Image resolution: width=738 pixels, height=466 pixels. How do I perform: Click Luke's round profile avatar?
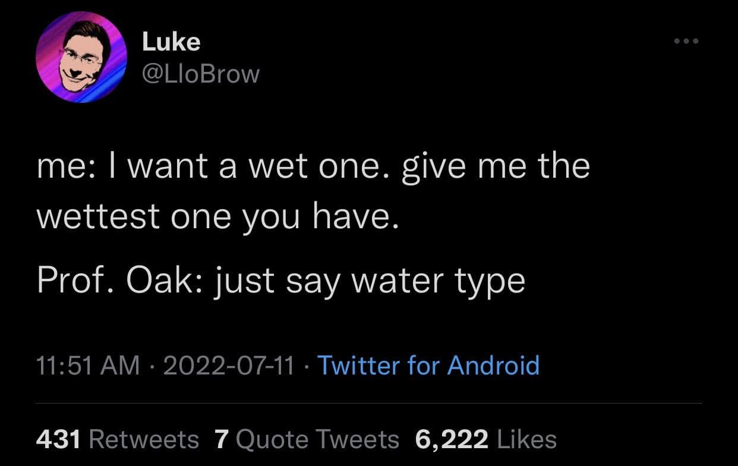pyautogui.click(x=81, y=57)
